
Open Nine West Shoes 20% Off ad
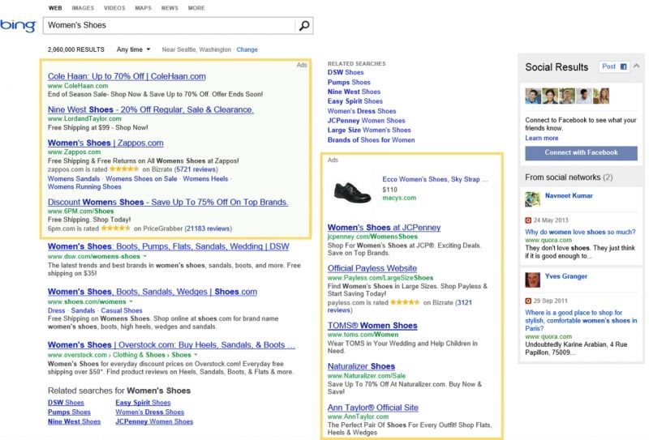(151, 109)
